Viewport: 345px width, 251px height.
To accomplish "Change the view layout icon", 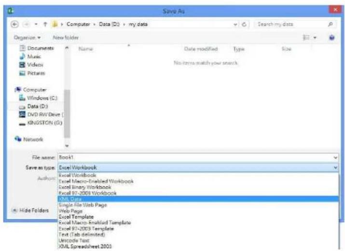I will [306, 38].
